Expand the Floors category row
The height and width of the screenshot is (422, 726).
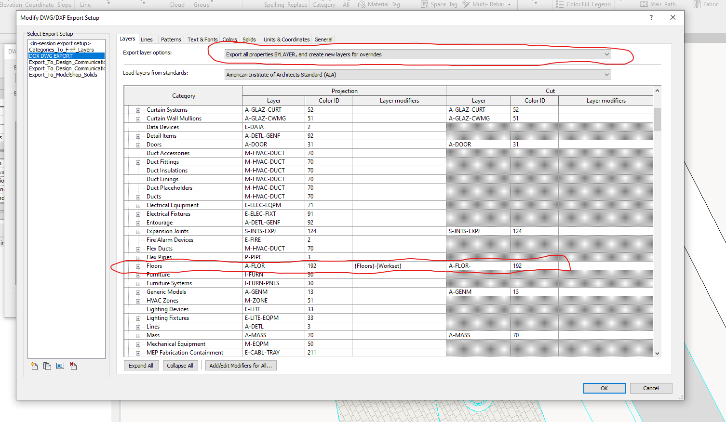coord(138,265)
